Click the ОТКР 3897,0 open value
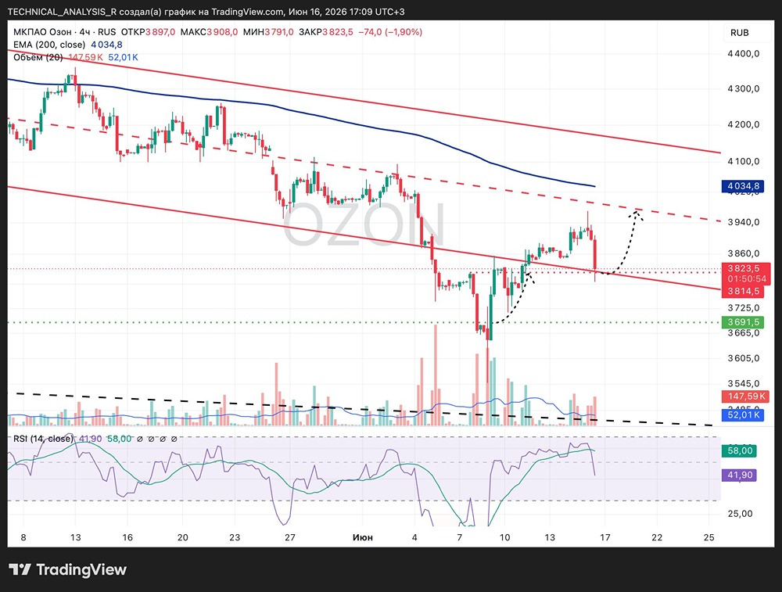The height and width of the screenshot is (592, 782). pos(148,32)
